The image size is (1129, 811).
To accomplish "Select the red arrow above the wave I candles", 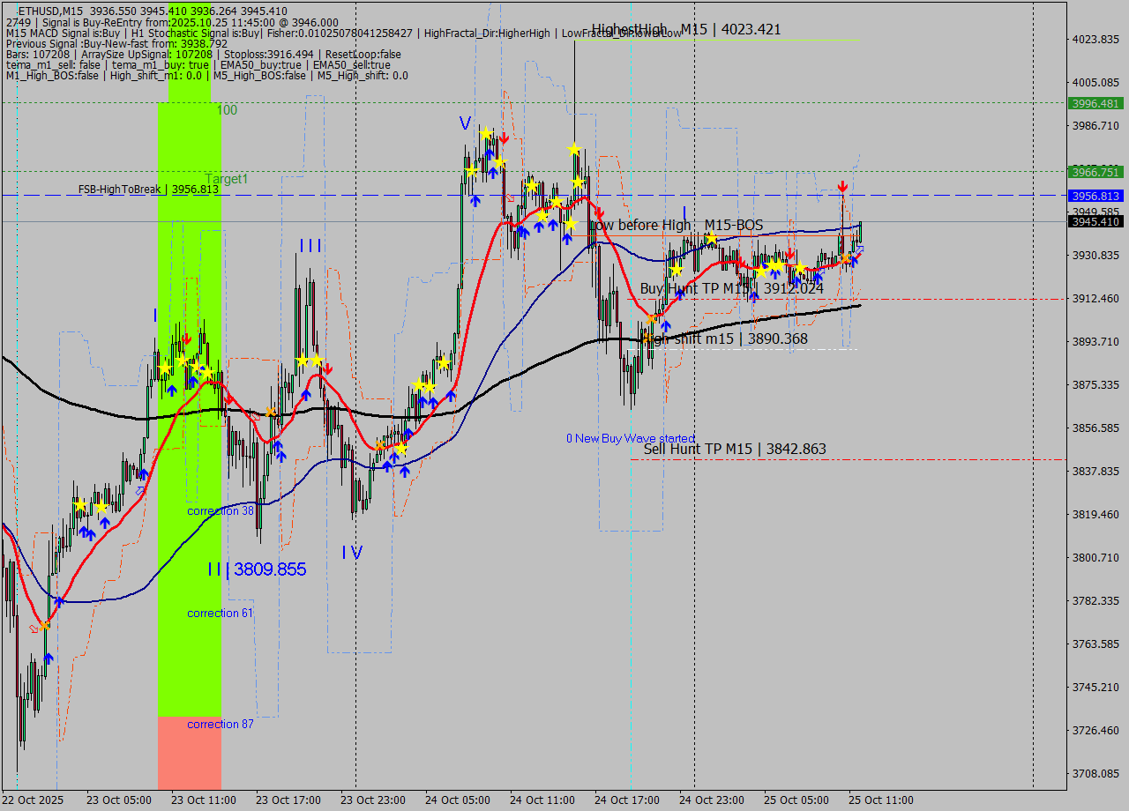I will tap(186, 339).
